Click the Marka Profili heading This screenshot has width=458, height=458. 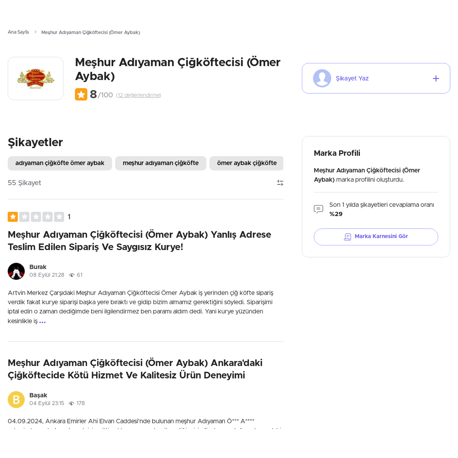pos(337,153)
